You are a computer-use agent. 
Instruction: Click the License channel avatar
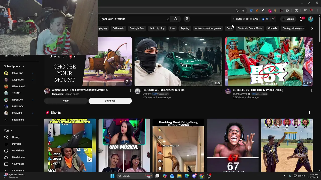click(x=137, y=91)
